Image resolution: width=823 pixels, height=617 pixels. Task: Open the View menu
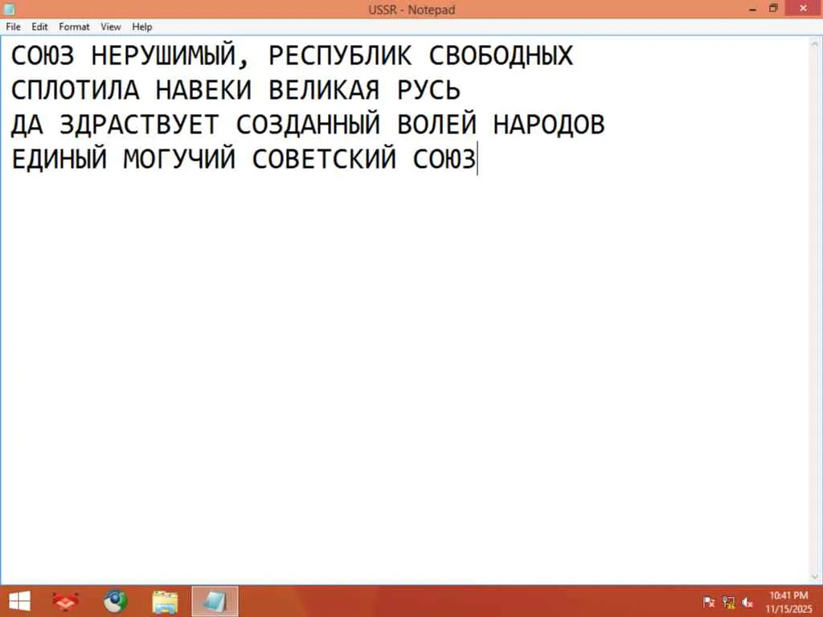[111, 27]
